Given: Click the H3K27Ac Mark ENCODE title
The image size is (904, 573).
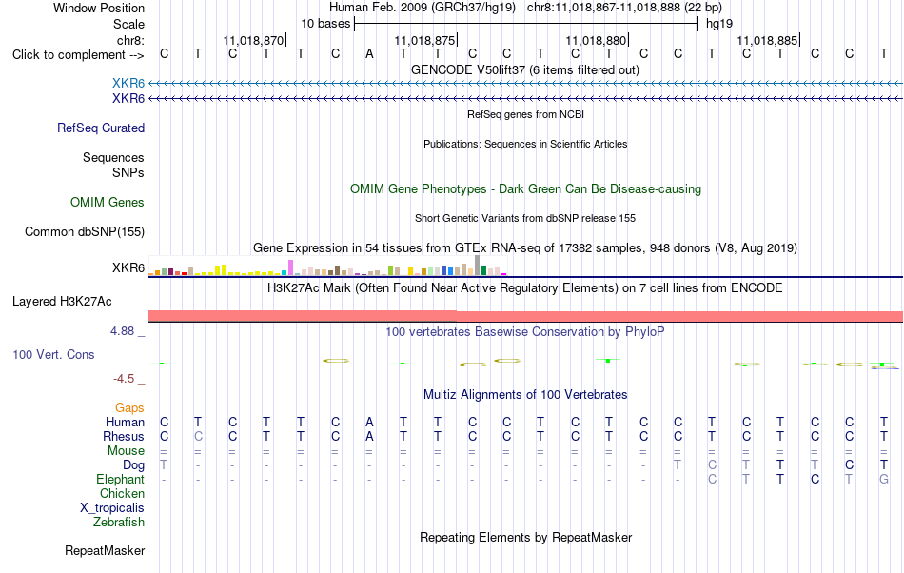Looking at the screenshot, I should coord(525,288).
